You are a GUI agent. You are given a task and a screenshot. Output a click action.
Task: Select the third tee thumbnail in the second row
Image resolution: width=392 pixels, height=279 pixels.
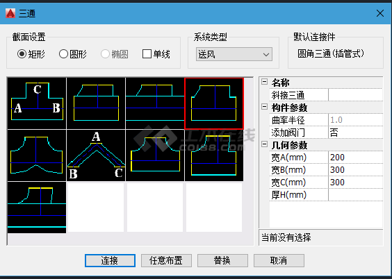155,155
